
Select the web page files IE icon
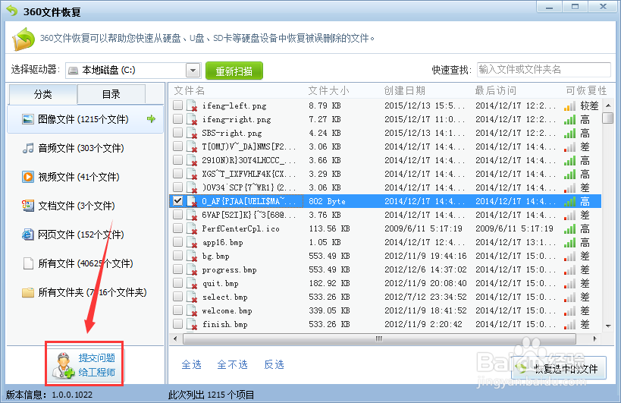coord(28,235)
